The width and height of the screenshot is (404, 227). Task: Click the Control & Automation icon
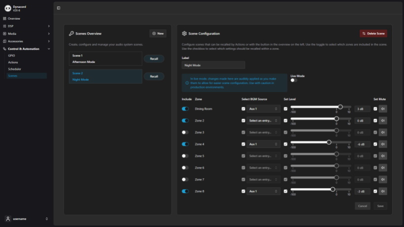(x=4, y=49)
